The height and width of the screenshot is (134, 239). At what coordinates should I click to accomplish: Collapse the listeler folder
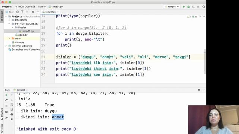point(13,27)
